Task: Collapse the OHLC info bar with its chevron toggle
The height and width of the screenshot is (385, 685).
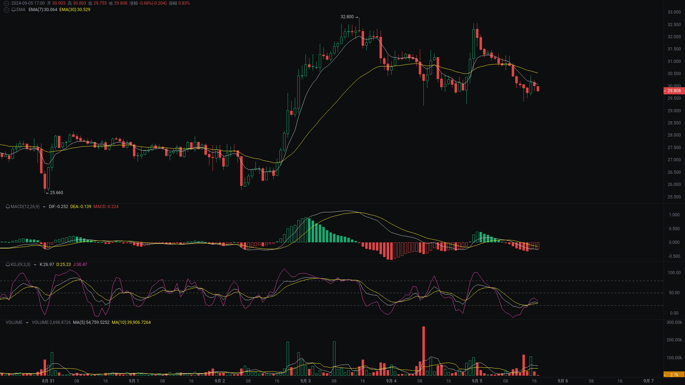Action: pos(6,3)
